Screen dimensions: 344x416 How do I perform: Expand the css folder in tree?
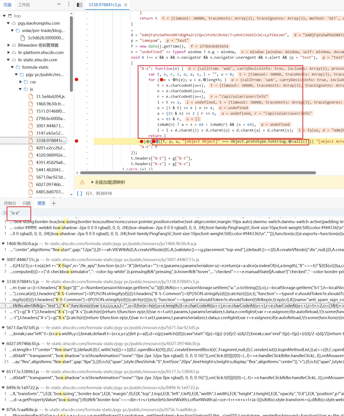pos(21,82)
